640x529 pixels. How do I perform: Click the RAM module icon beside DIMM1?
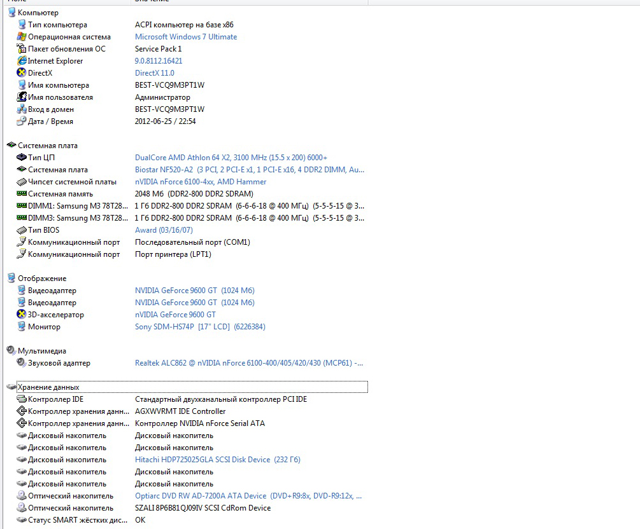[22, 206]
